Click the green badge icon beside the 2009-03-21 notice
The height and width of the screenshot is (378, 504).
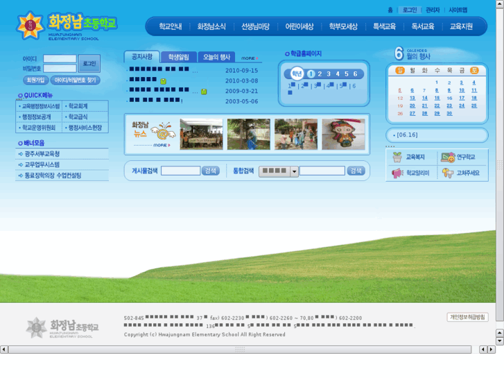coord(204,92)
